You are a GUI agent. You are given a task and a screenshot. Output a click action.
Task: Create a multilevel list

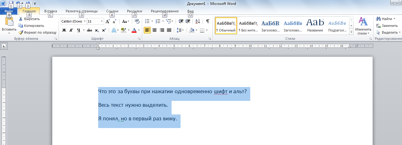click(x=168, y=21)
